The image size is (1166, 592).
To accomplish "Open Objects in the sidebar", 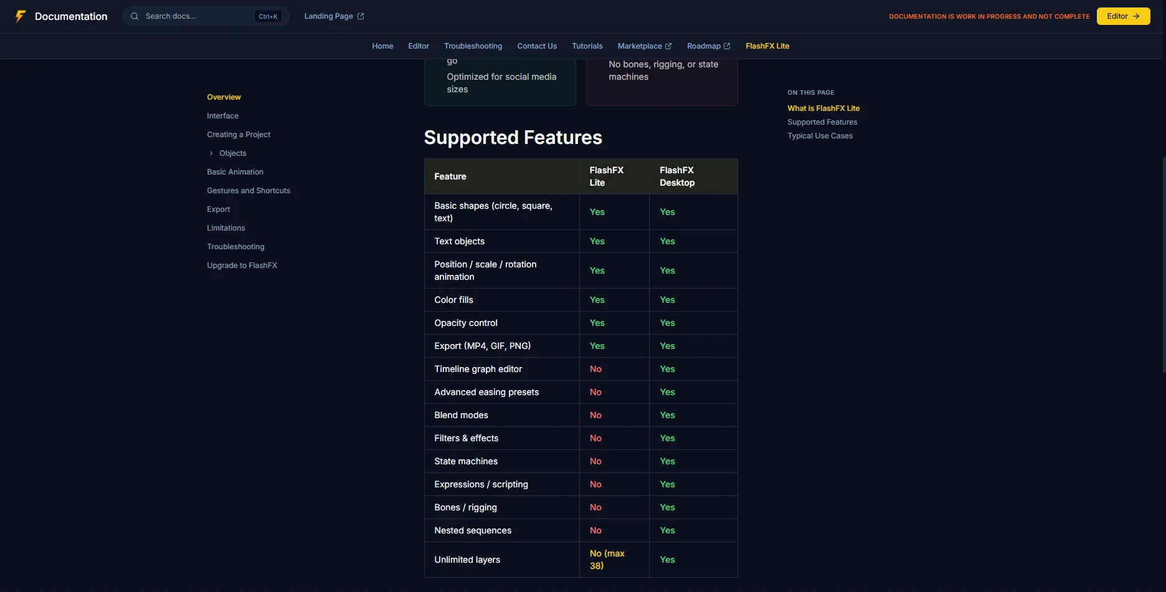I will point(233,153).
